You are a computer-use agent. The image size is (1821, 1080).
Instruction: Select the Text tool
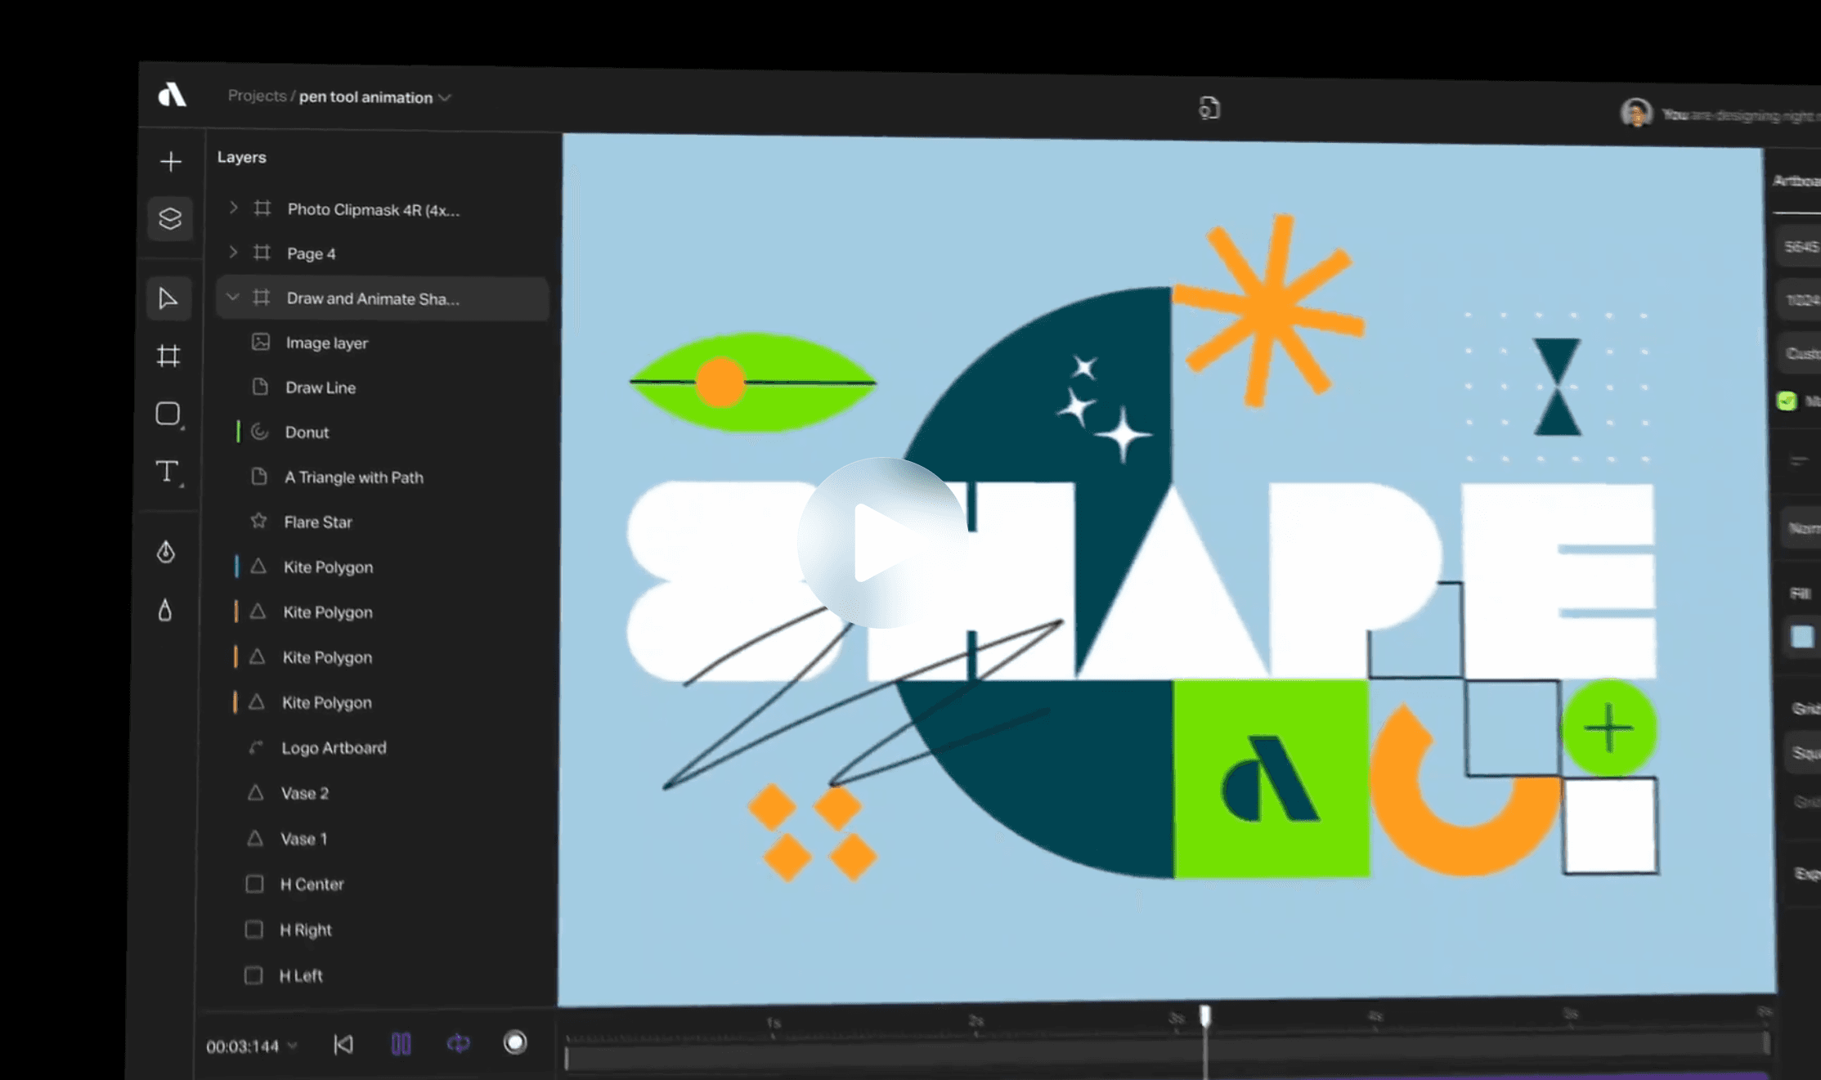(x=167, y=472)
